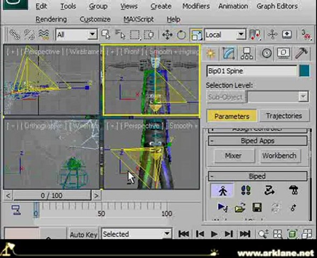Open the Create command panel tab
This screenshot has width=317, height=258.
(x=211, y=53)
